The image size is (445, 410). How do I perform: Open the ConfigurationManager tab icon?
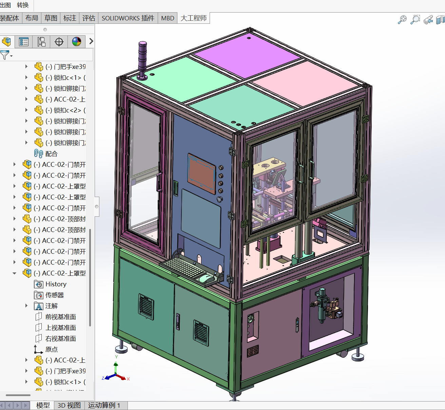click(x=41, y=42)
